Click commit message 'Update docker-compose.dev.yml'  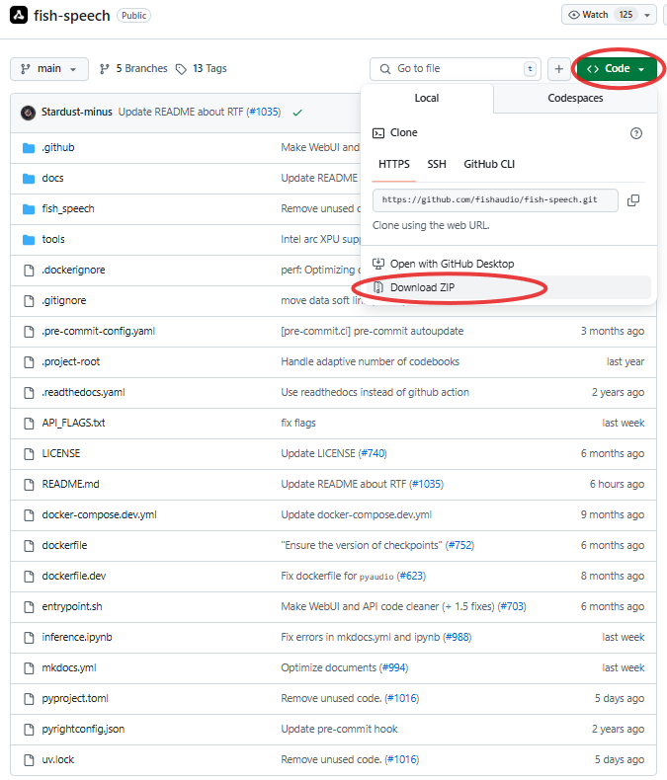pos(357,514)
